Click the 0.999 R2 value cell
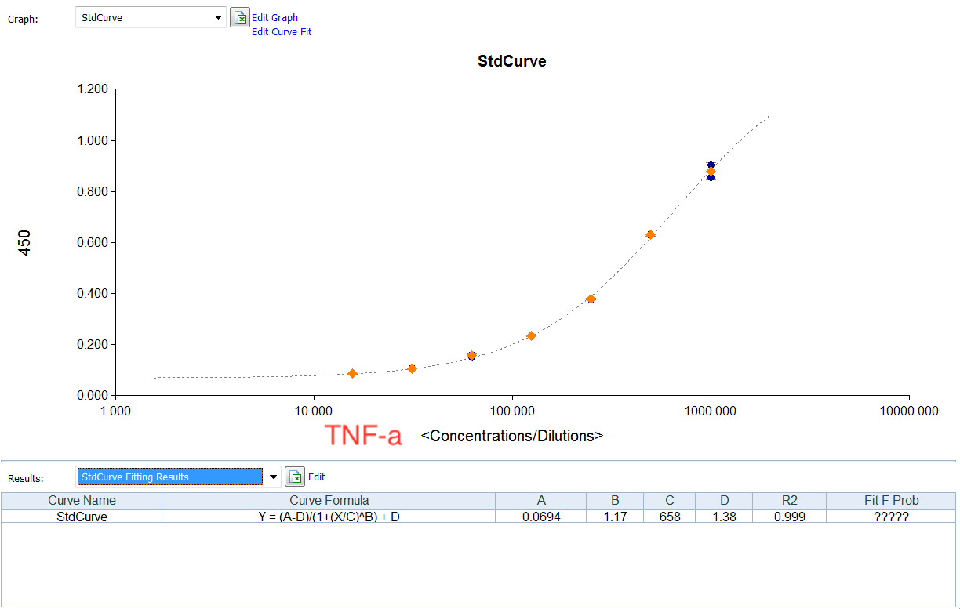The height and width of the screenshot is (609, 960). (x=789, y=517)
